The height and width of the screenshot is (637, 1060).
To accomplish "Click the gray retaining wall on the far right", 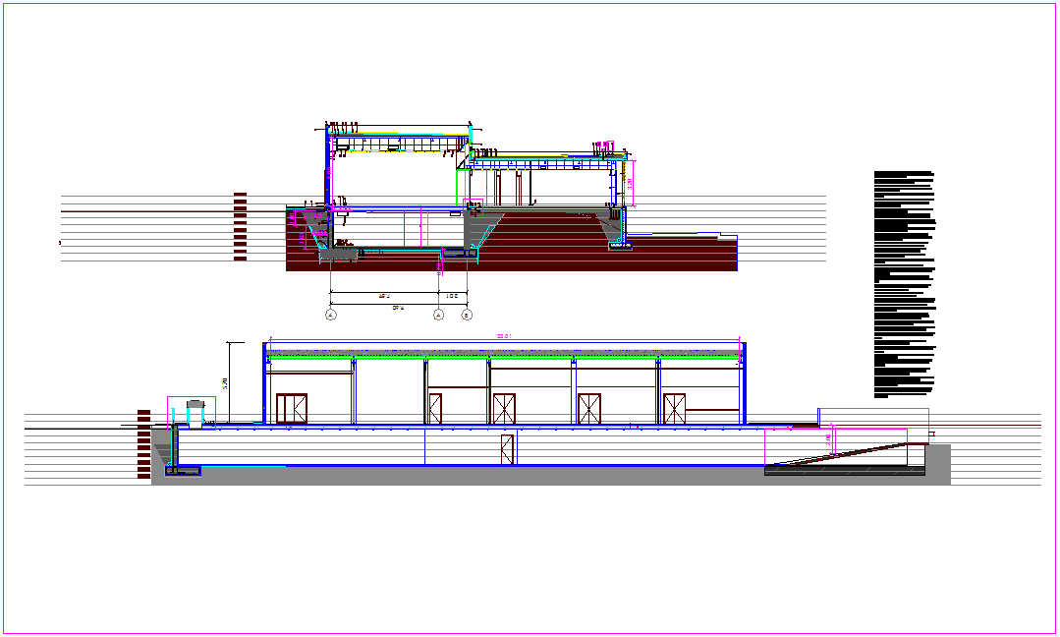I will point(938,462).
